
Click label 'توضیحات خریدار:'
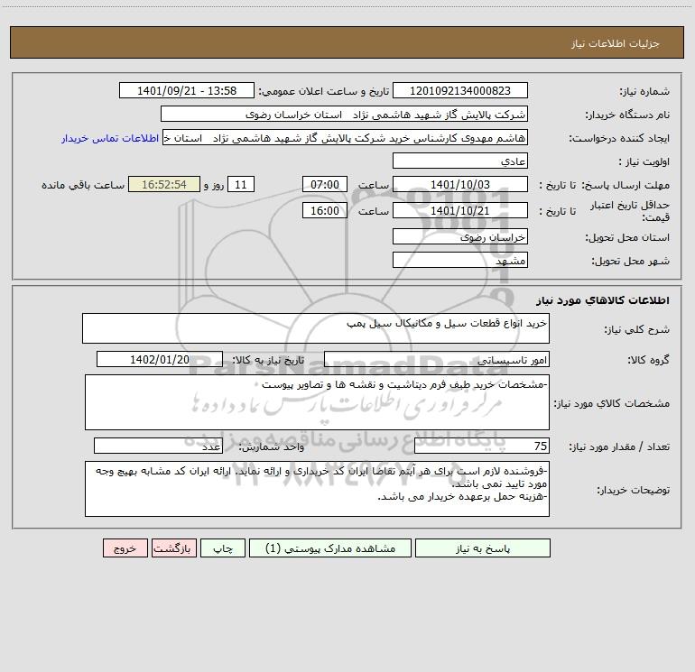(634, 490)
